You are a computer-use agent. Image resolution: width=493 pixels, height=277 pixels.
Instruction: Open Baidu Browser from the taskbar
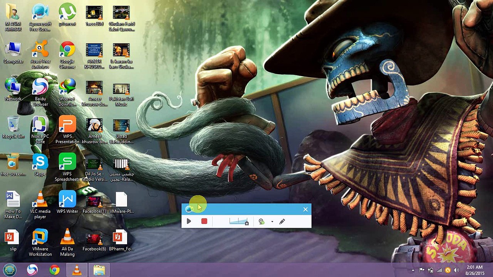32,270
